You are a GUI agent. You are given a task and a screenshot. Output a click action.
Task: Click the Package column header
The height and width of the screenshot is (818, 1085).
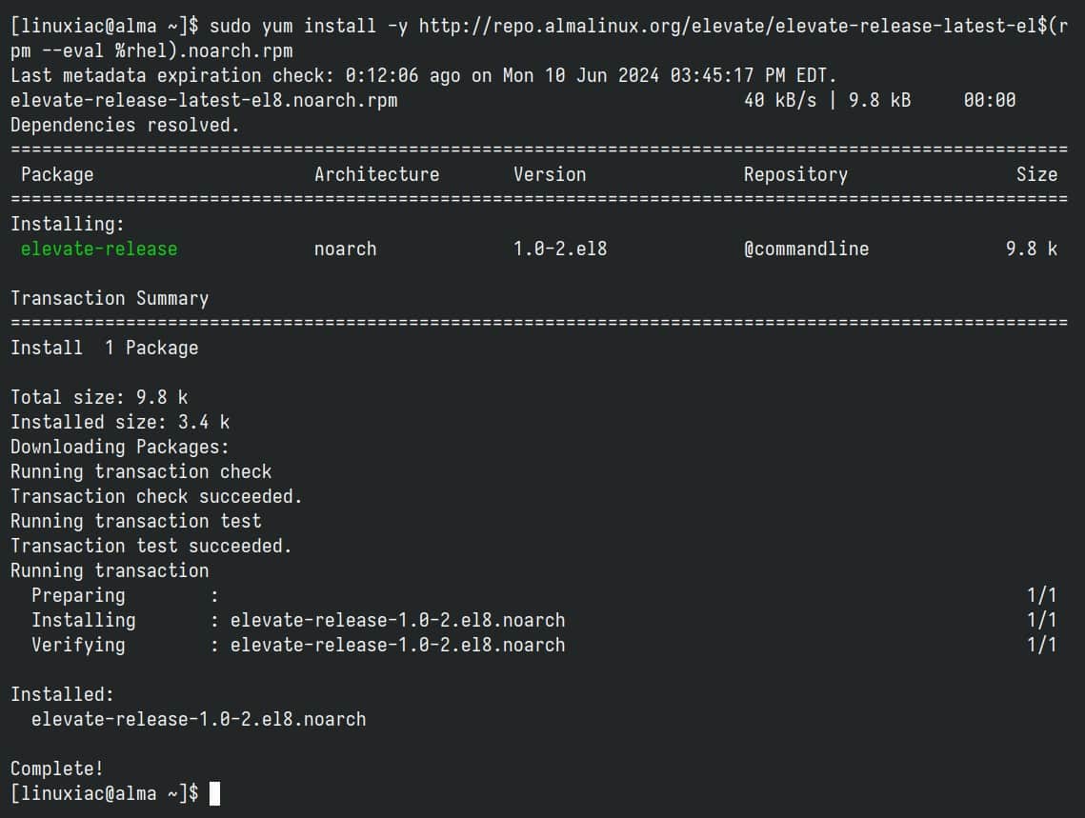57,174
